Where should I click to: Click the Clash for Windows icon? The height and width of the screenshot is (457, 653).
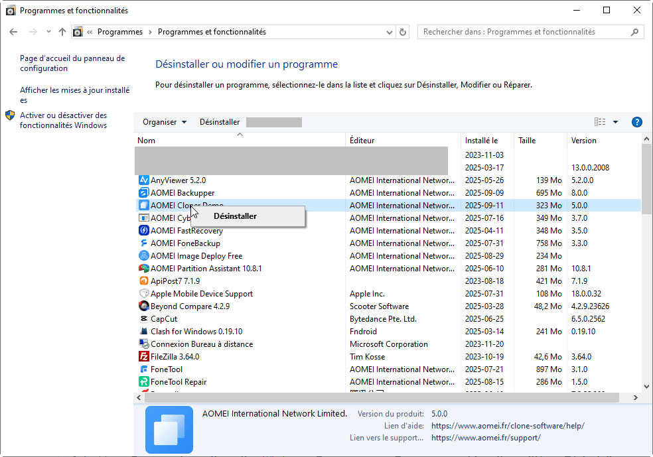click(x=144, y=331)
